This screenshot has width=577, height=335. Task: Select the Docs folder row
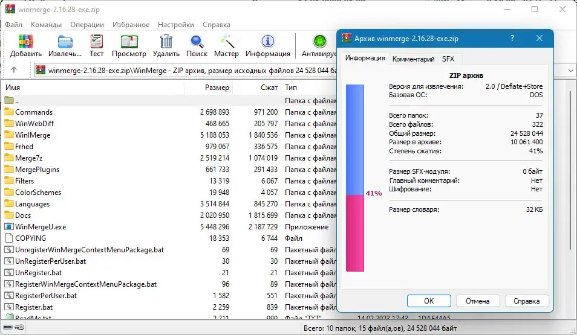click(x=170, y=215)
